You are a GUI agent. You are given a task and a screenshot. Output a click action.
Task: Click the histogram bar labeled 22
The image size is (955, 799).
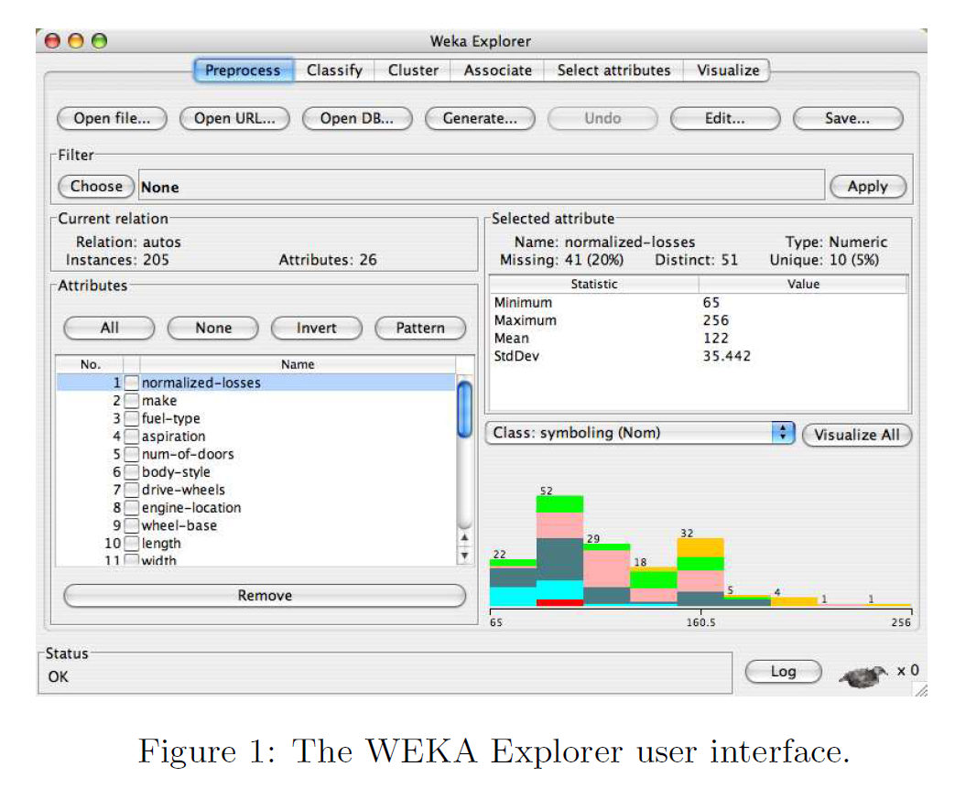tap(513, 583)
